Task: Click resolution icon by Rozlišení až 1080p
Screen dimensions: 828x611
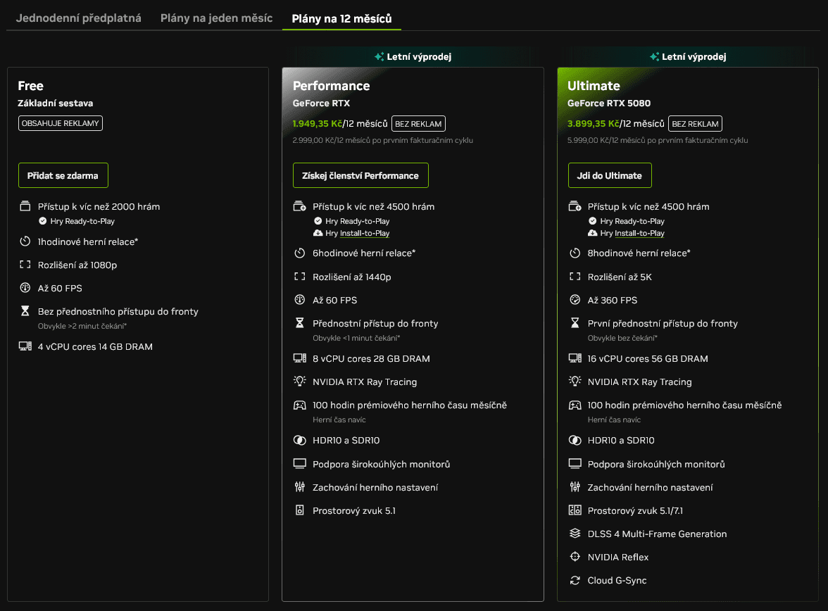Action: 25,265
